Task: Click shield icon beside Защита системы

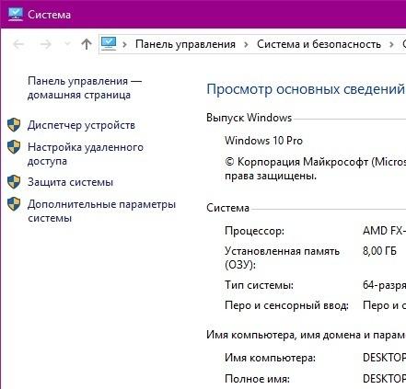Action: [14, 181]
